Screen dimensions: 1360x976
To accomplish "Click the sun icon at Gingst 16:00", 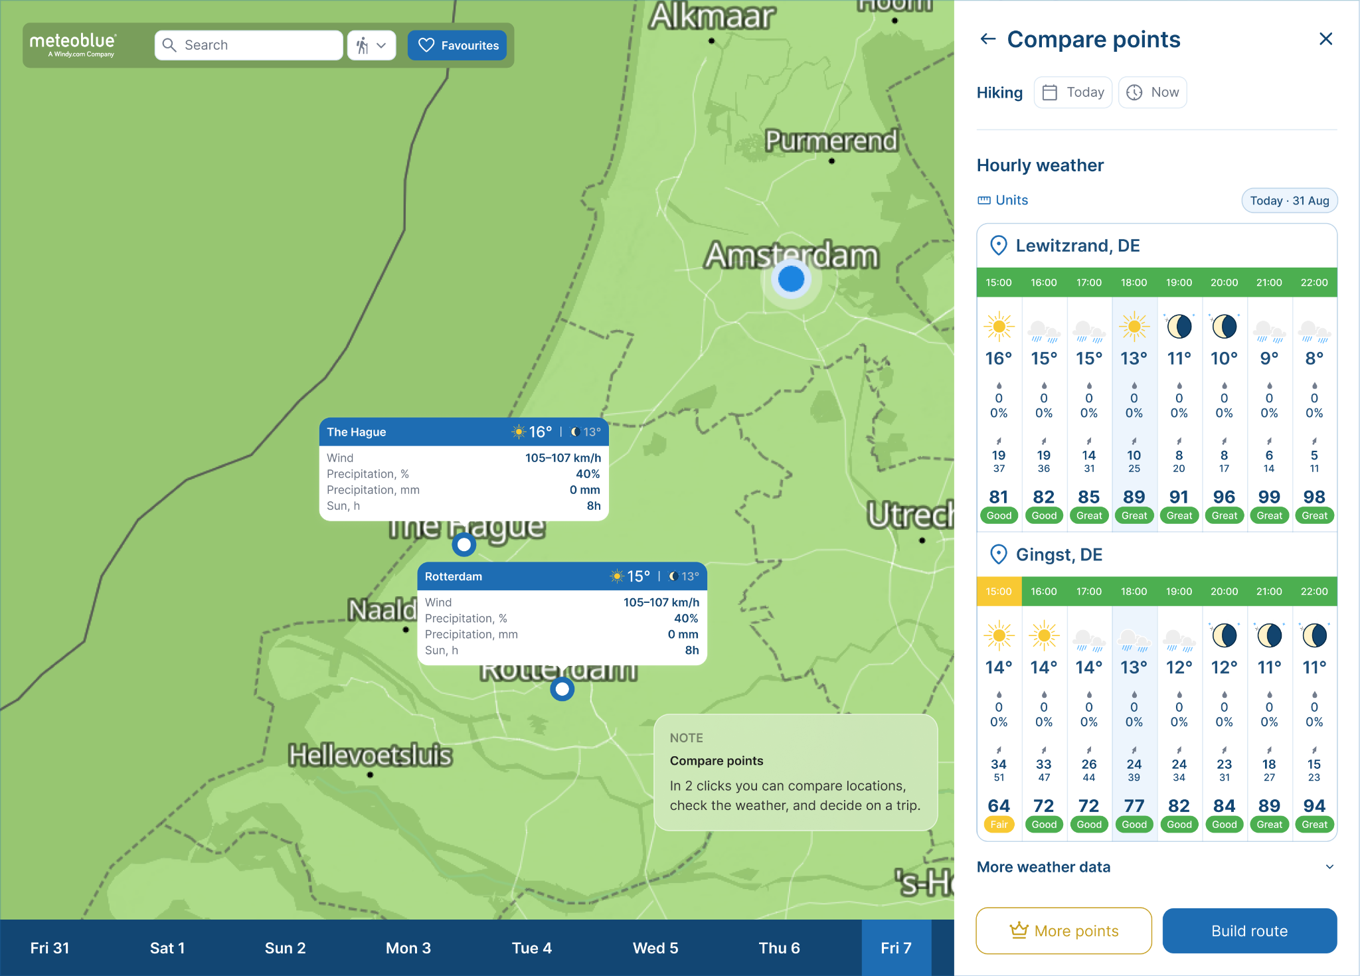I will click(1044, 635).
